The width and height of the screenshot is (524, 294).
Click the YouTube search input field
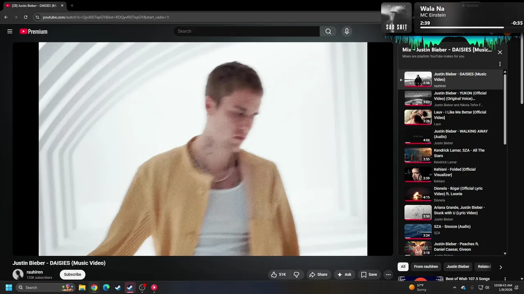246,31
